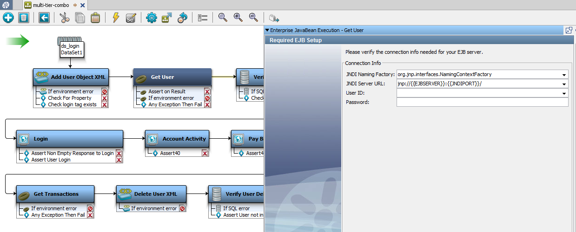Click the red X beside Assert User Login
Image resolution: width=576 pixels, height=232 pixels.
pos(119,160)
